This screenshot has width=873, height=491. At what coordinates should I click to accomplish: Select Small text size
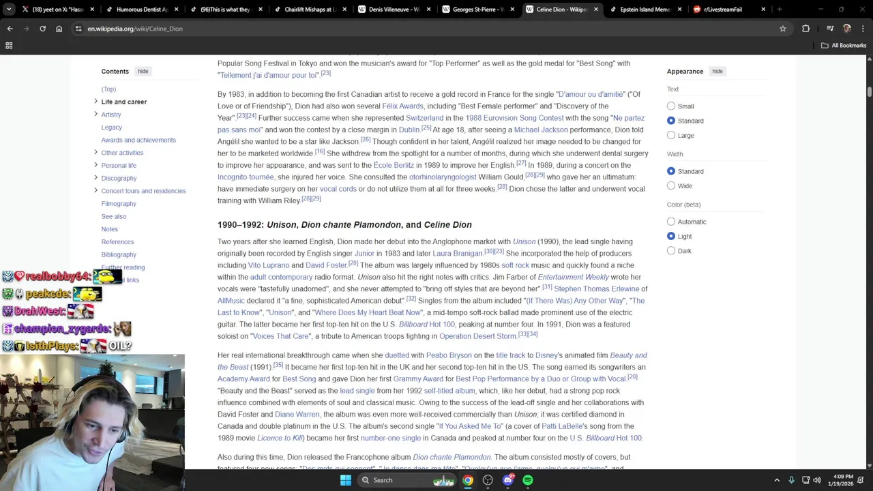click(671, 106)
